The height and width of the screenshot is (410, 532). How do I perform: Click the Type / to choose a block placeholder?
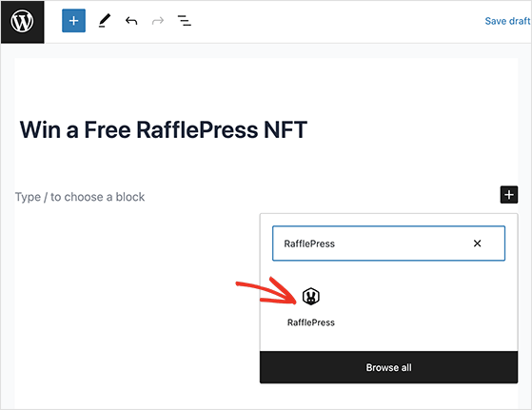[80, 197]
